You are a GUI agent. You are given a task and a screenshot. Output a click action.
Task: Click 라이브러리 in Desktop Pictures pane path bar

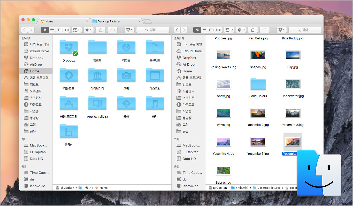[240, 188]
